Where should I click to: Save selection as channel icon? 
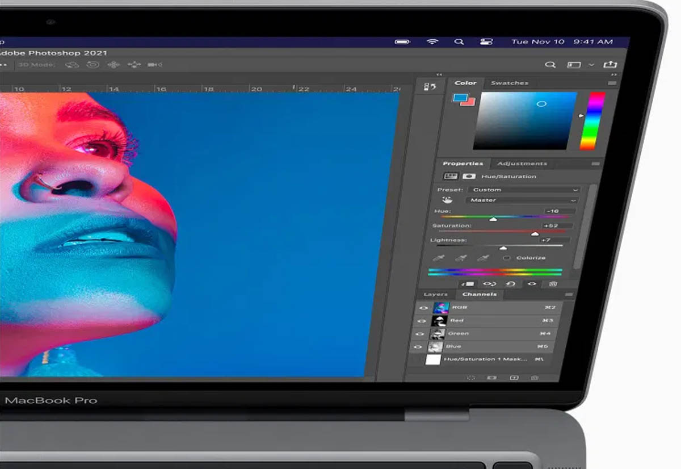(492, 378)
